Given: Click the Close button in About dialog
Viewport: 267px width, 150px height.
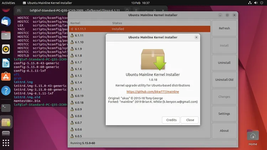Looking at the screenshot, I should coord(190,120).
